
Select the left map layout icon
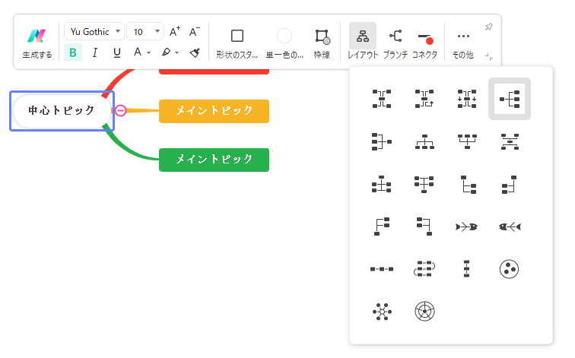(x=382, y=141)
